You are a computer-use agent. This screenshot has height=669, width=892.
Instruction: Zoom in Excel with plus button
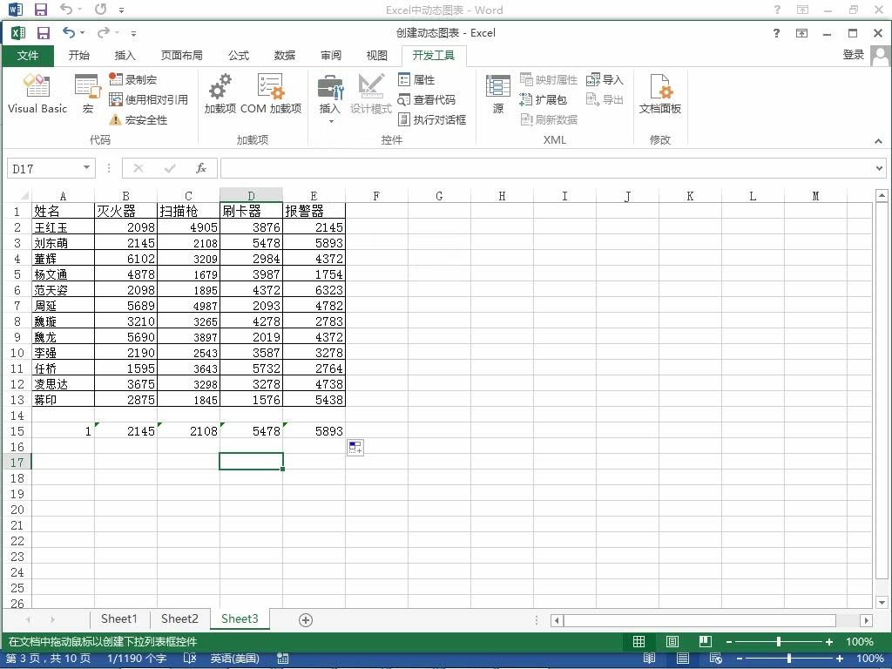pos(829,642)
